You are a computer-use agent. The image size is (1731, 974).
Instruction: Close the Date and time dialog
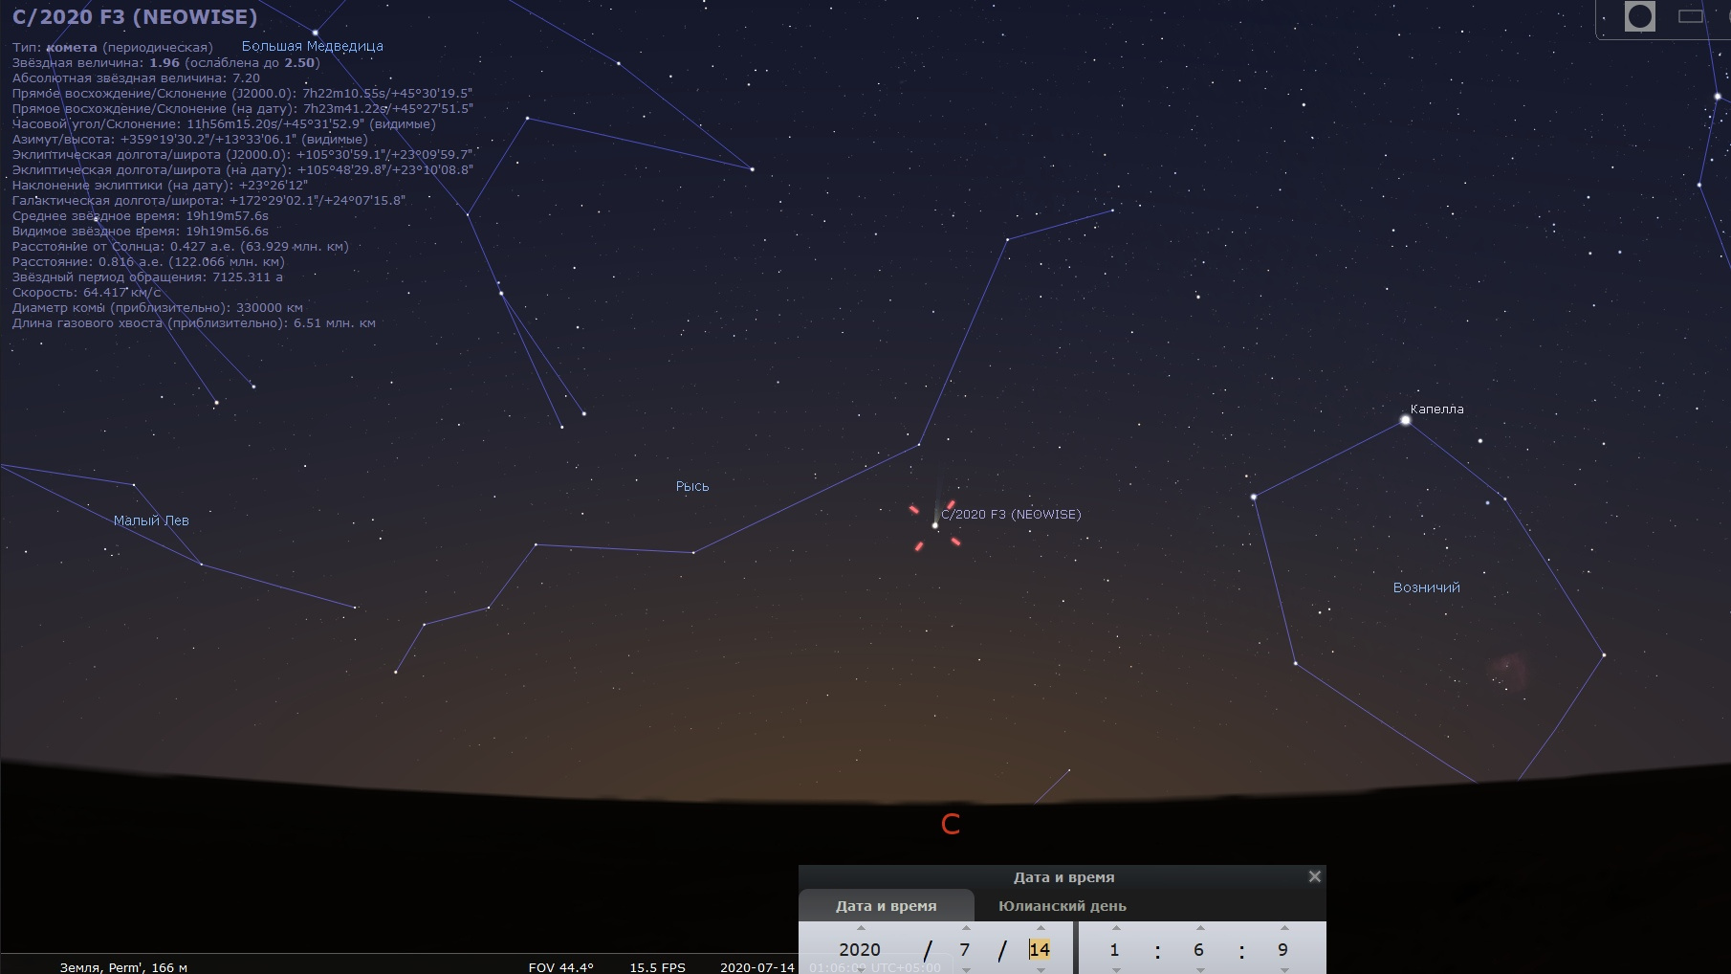[x=1315, y=876]
